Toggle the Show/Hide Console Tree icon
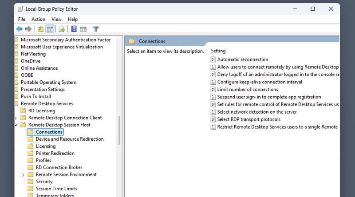 coord(50,29)
